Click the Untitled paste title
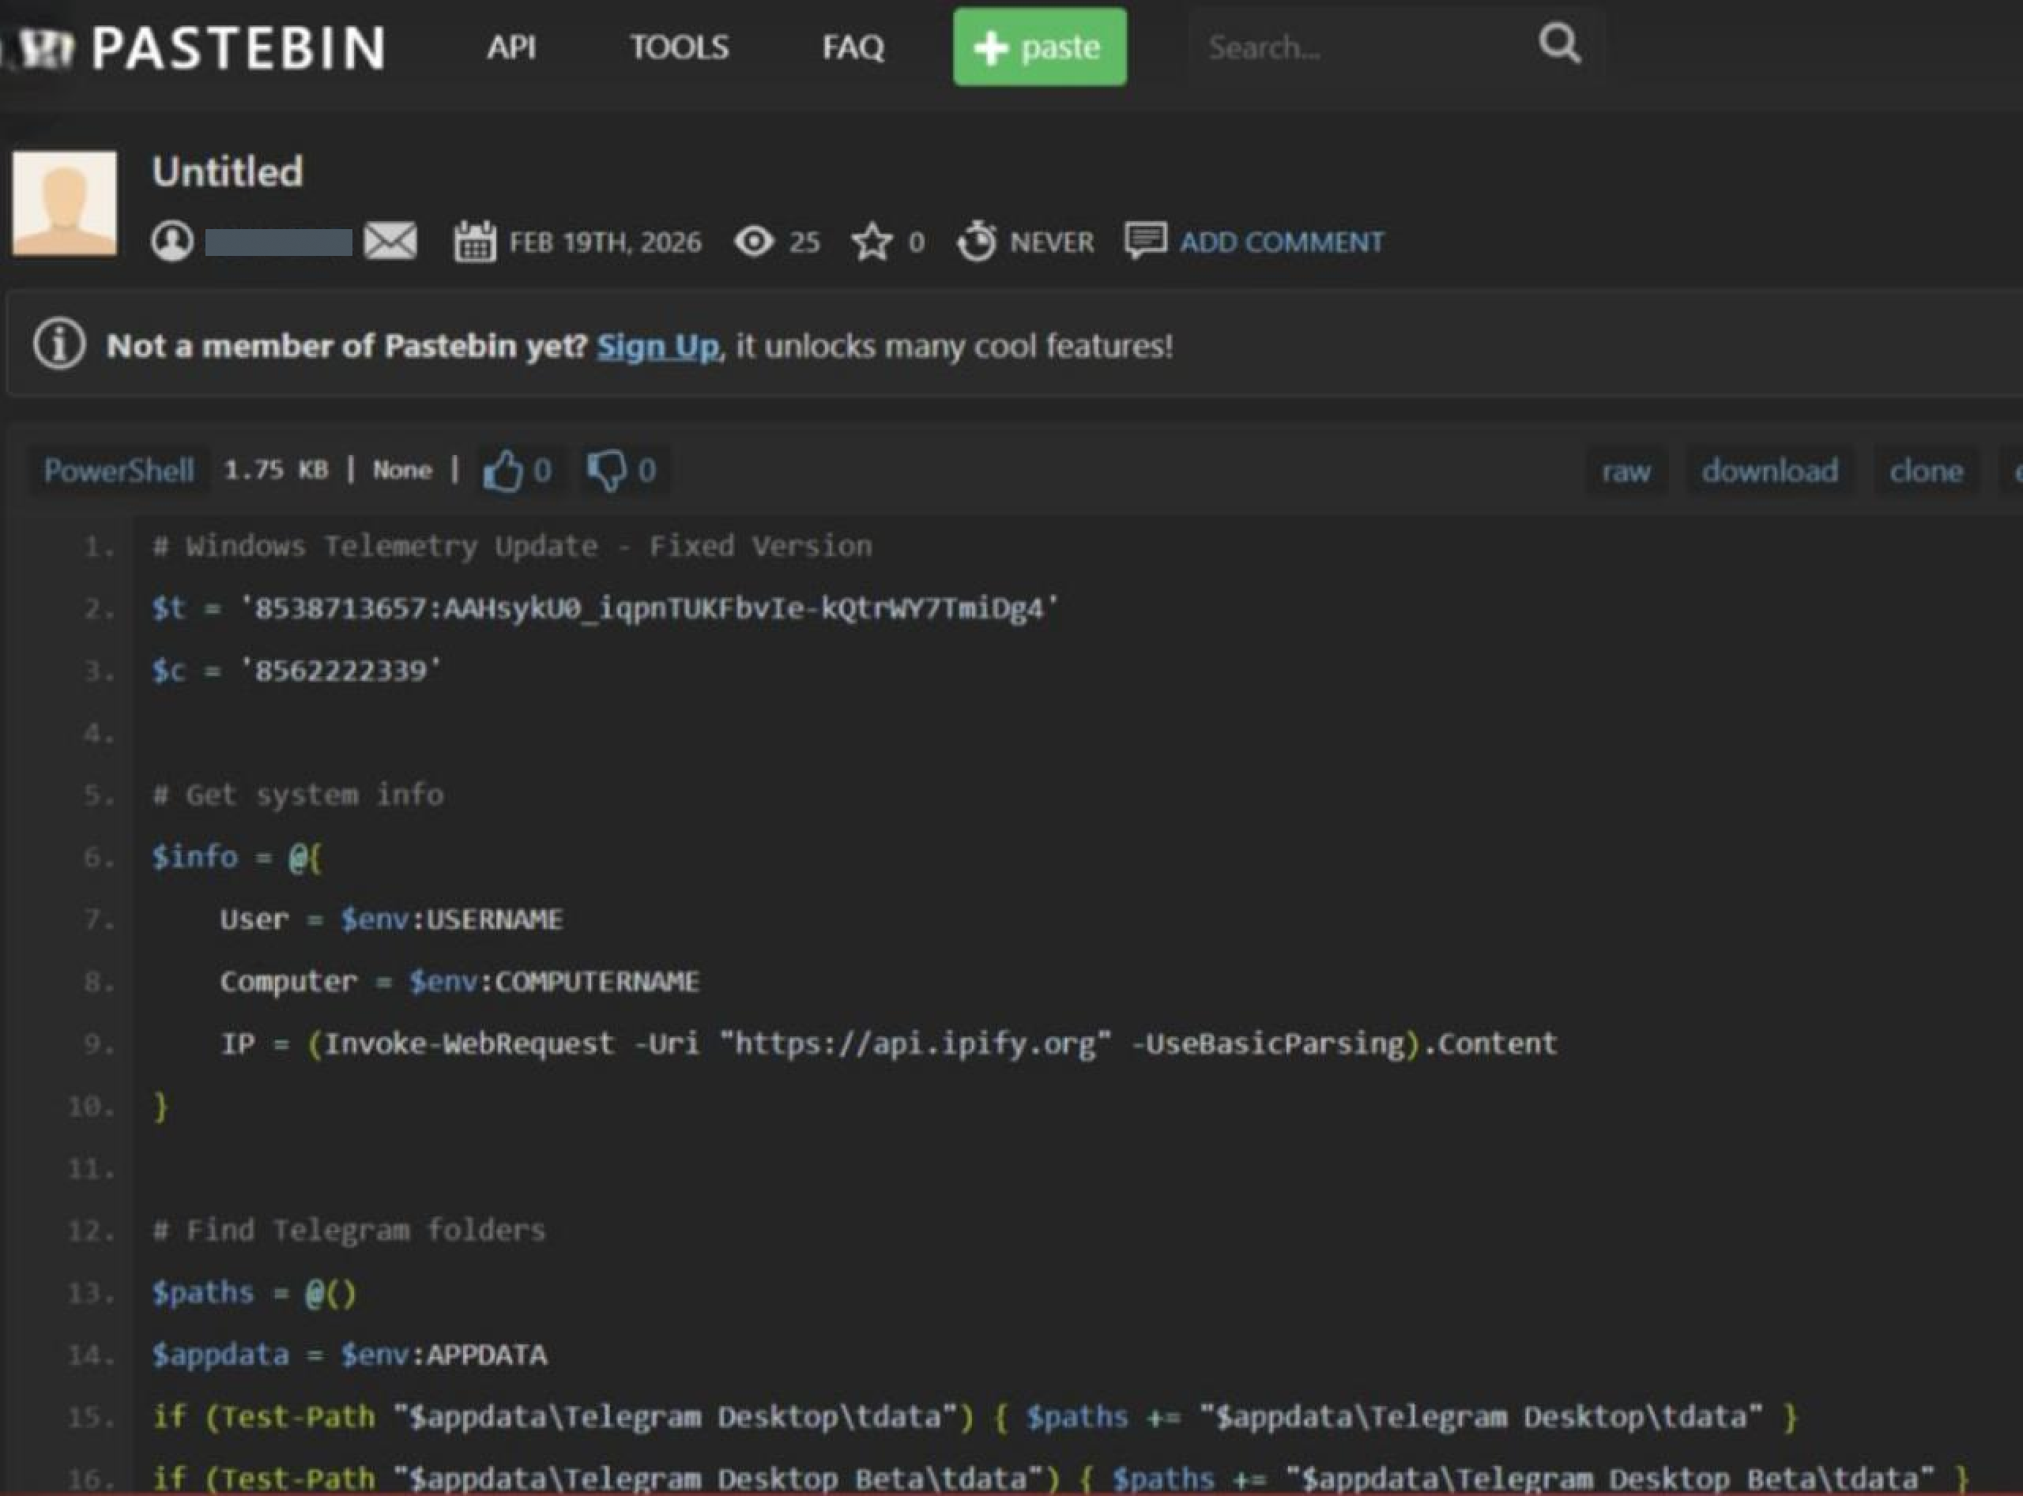The image size is (2023, 1496). click(228, 172)
